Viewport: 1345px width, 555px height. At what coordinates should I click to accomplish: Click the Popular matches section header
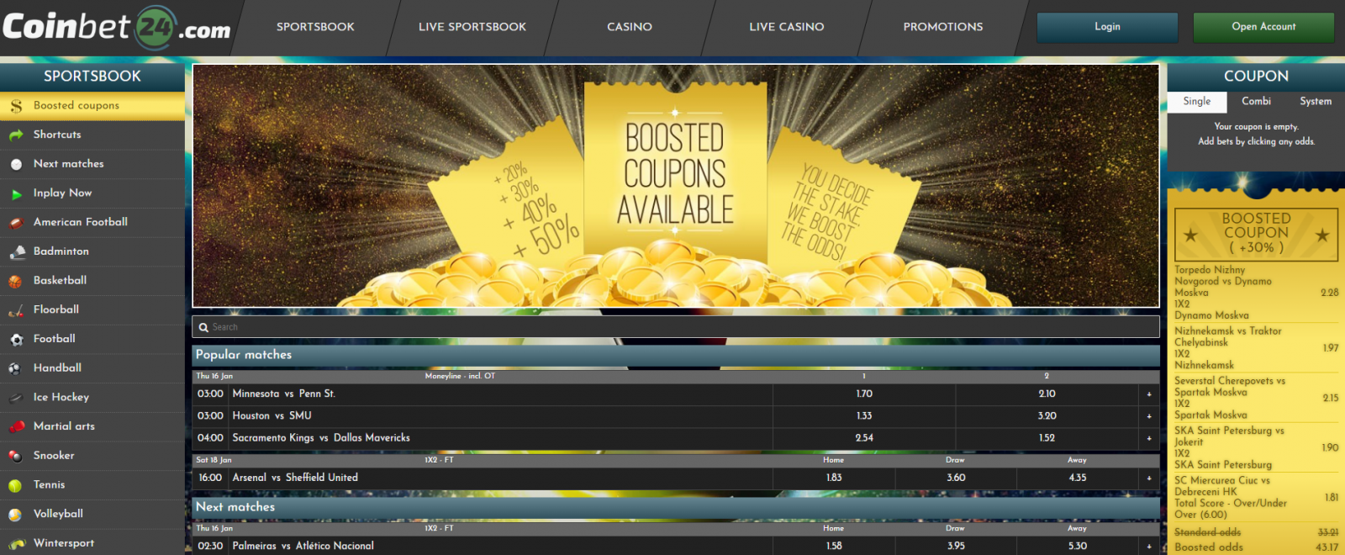click(676, 355)
